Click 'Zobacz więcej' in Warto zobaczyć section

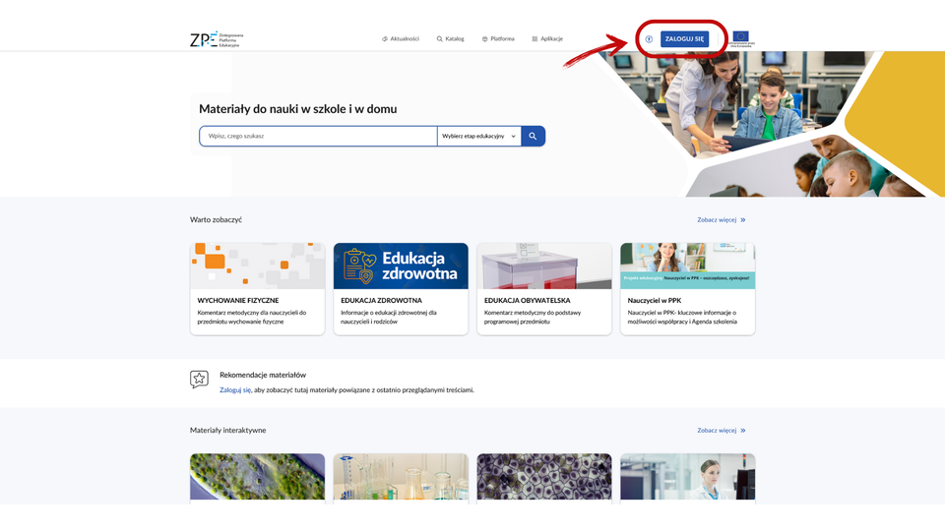click(x=722, y=220)
